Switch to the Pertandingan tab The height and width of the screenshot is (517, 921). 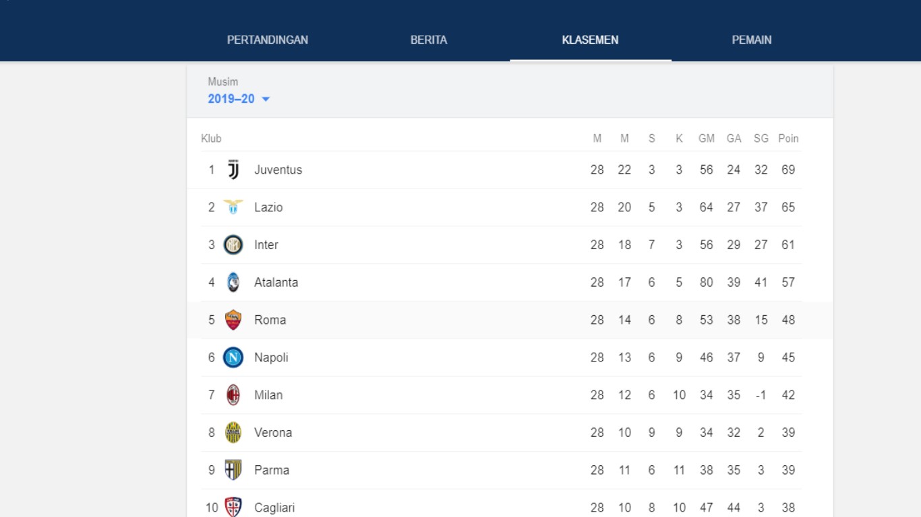click(x=268, y=40)
